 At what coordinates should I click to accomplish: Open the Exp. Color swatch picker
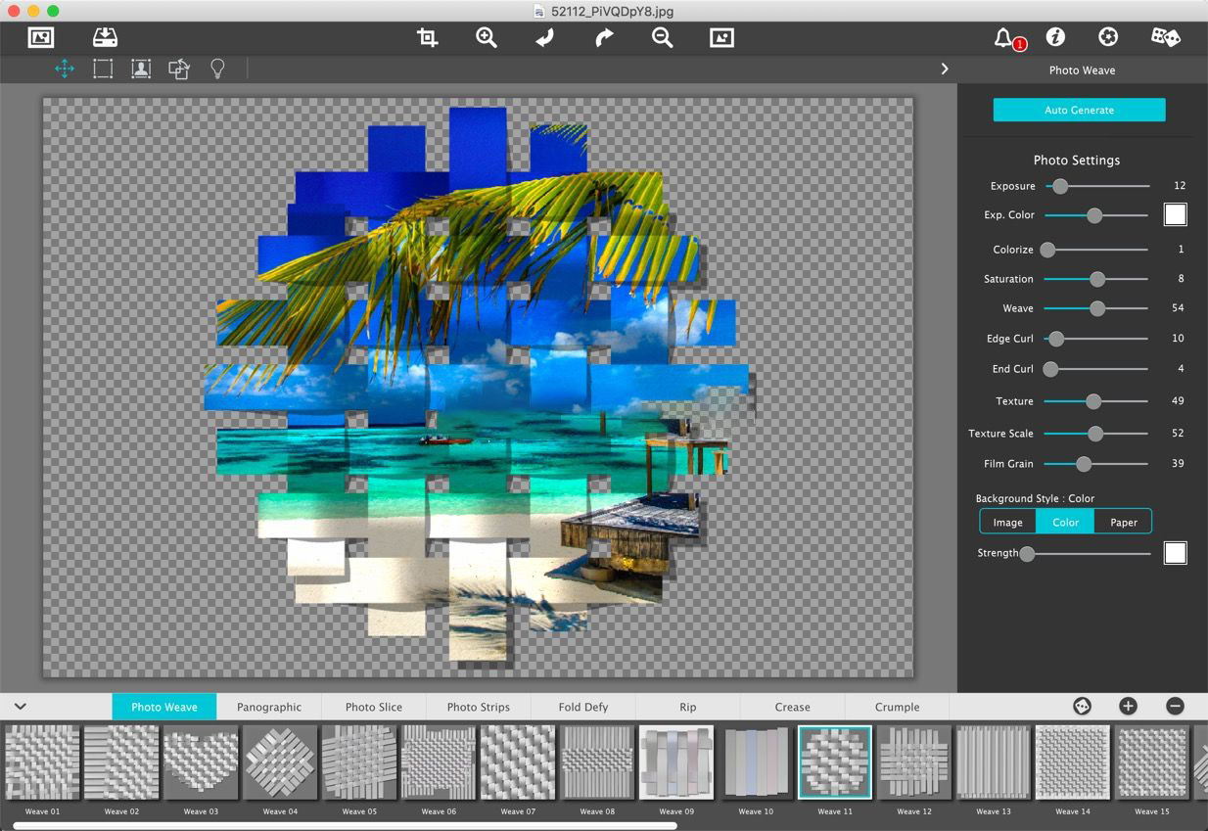coord(1175,214)
